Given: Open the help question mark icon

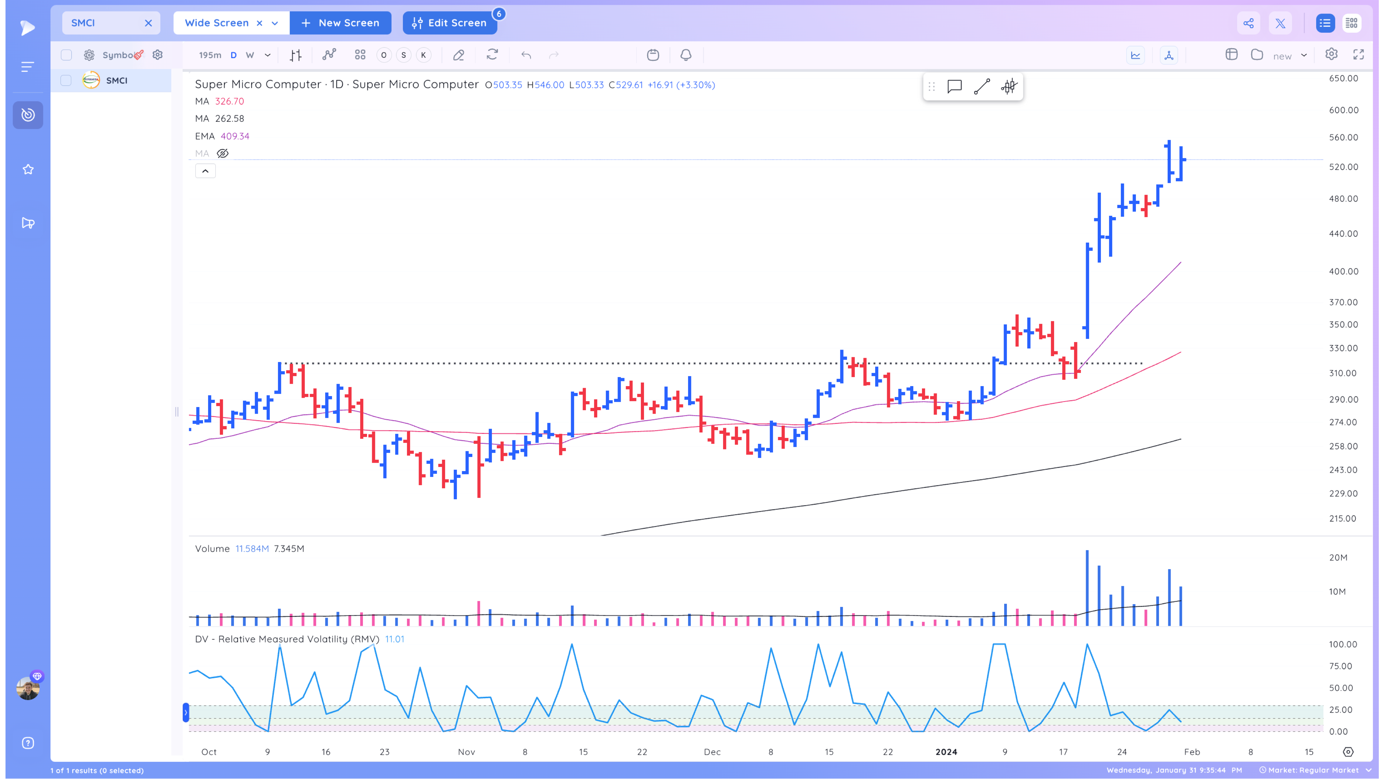Looking at the screenshot, I should [28, 743].
